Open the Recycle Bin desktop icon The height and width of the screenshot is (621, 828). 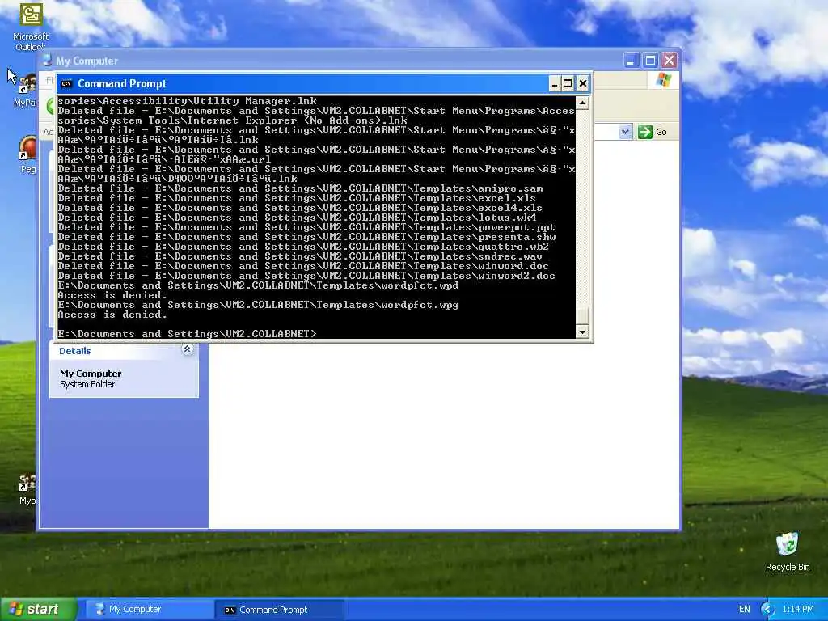[x=788, y=551]
